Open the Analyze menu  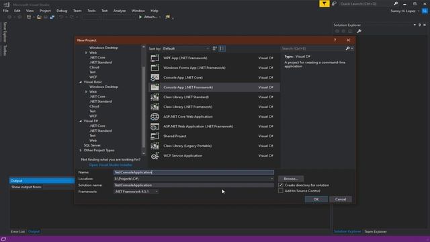120,11
